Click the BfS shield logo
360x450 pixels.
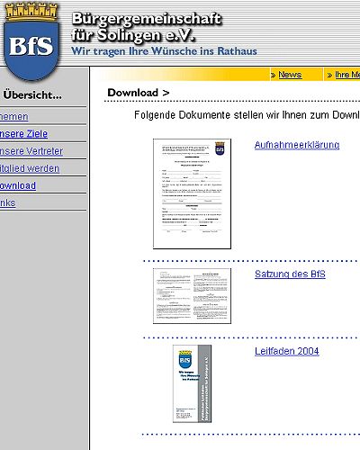31,42
